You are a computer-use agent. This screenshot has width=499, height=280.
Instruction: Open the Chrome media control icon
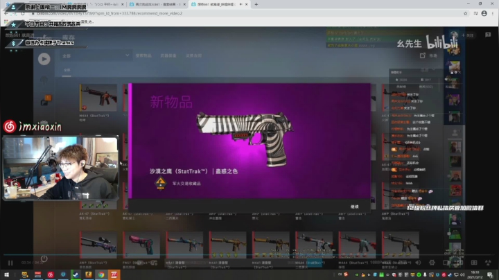pyautogui.click(x=475, y=13)
